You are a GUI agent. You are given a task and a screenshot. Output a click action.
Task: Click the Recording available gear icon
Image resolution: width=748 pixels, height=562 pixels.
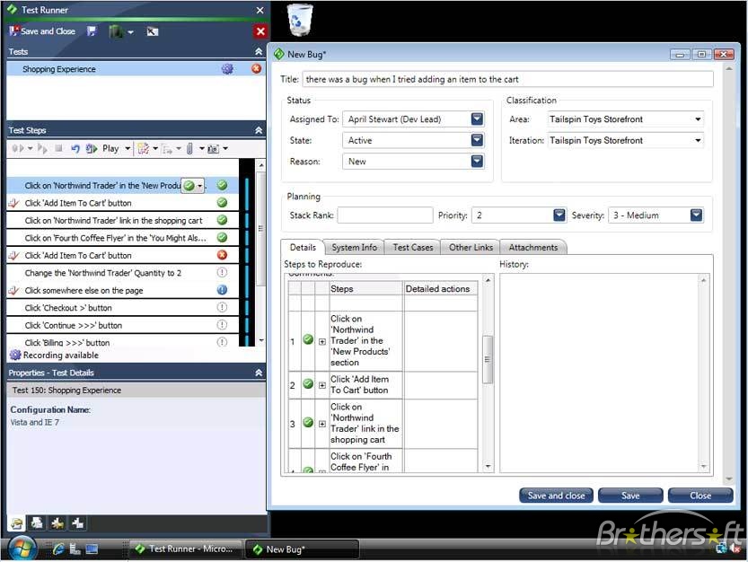click(x=15, y=355)
